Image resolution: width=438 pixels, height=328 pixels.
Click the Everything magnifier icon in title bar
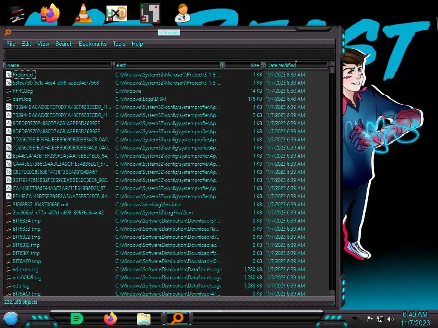pos(8,32)
